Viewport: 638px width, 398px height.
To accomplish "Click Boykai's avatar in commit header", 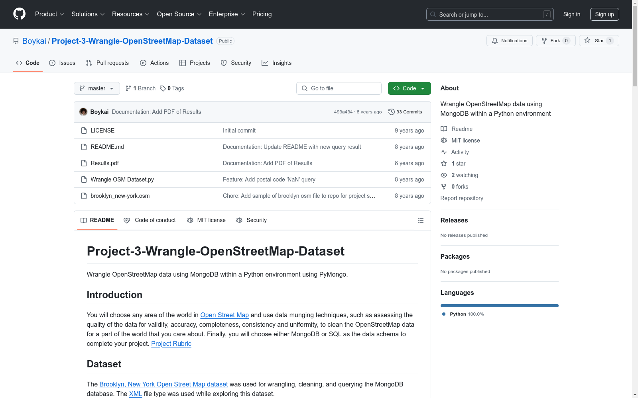I will coord(83,112).
